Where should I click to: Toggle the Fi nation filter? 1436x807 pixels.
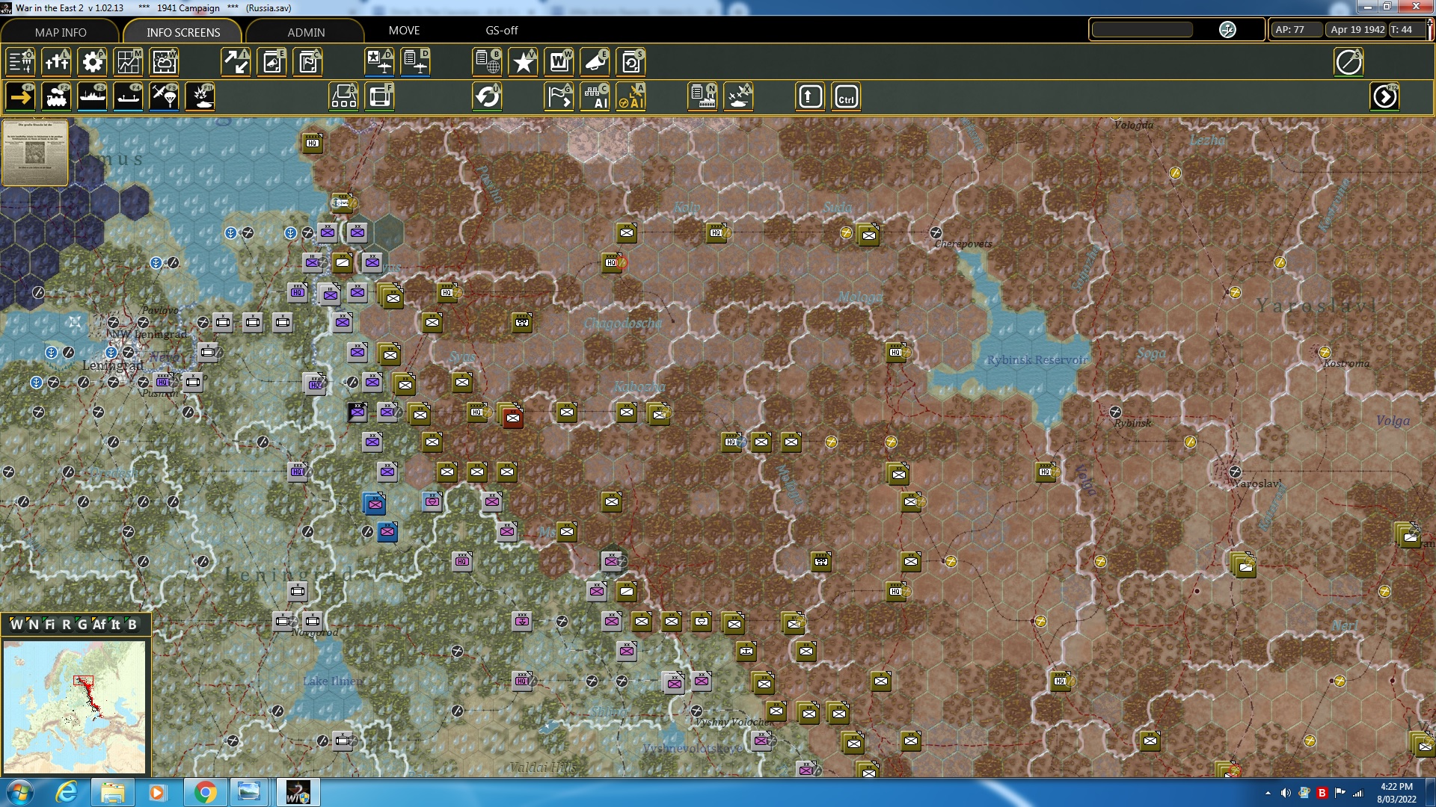click(x=50, y=625)
